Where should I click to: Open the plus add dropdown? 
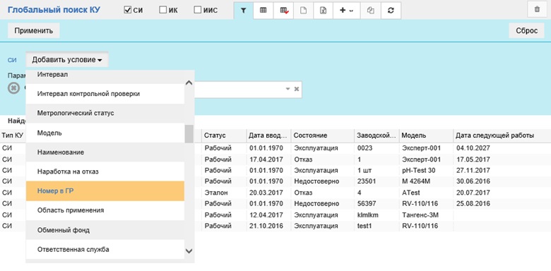346,10
